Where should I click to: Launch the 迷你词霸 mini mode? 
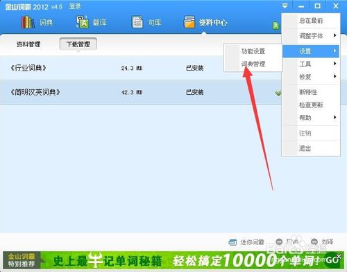pyautogui.click(x=246, y=242)
